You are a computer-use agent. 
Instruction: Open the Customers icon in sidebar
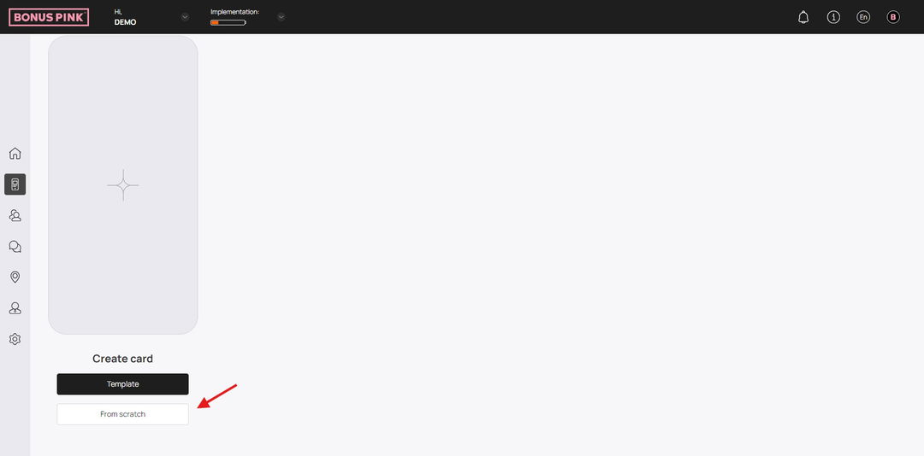coord(15,215)
